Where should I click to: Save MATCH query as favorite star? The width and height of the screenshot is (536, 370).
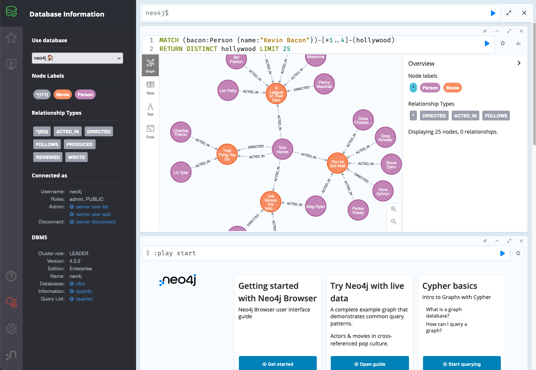(503, 43)
